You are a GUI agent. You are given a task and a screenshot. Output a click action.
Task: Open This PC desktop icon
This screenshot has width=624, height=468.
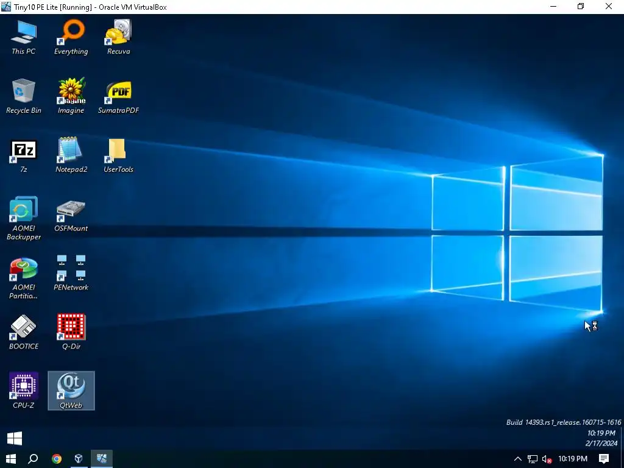24,37
